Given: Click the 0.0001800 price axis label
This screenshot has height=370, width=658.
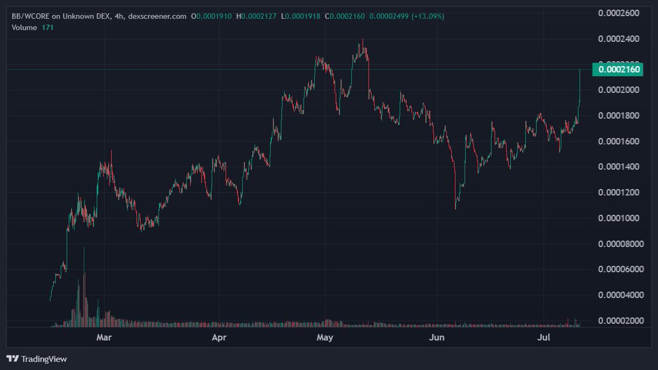Looking at the screenshot, I should click(x=620, y=115).
